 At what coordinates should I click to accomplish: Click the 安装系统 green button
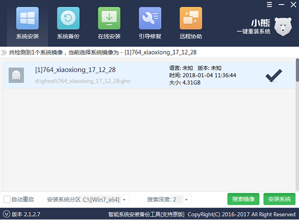click(x=279, y=199)
